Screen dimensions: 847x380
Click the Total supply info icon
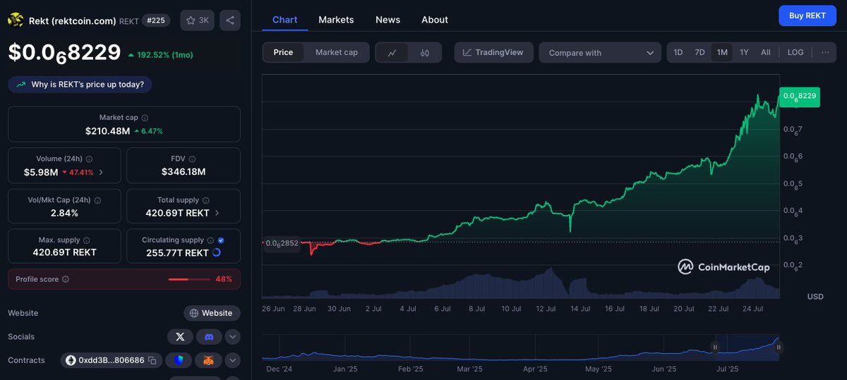click(207, 200)
